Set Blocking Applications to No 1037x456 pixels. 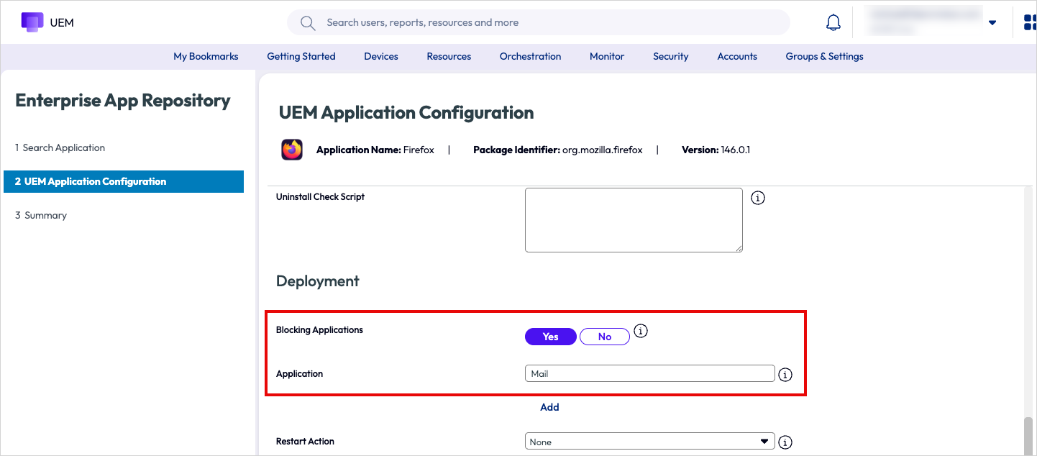[605, 337]
